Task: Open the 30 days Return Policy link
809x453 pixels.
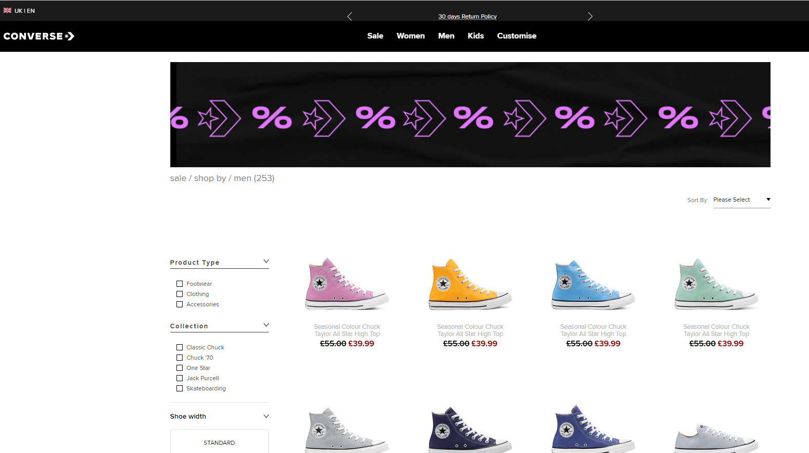Action: (x=467, y=16)
